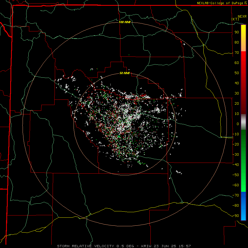Click the -50 value on the velocity scale
This screenshot has width=248, height=248.
click(236, 175)
